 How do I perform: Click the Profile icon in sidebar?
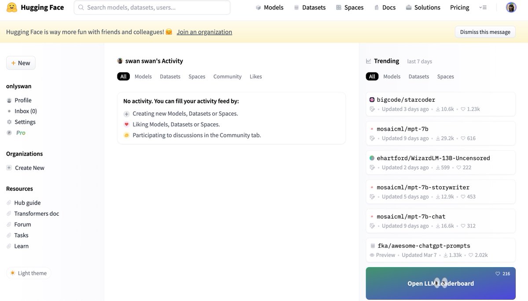[x=9, y=100]
